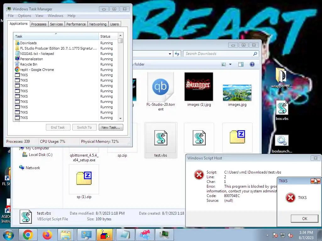The height and width of the screenshot is (241, 322).
Task: Click the Task Manager taskbar button
Action: pyautogui.click(x=164, y=235)
